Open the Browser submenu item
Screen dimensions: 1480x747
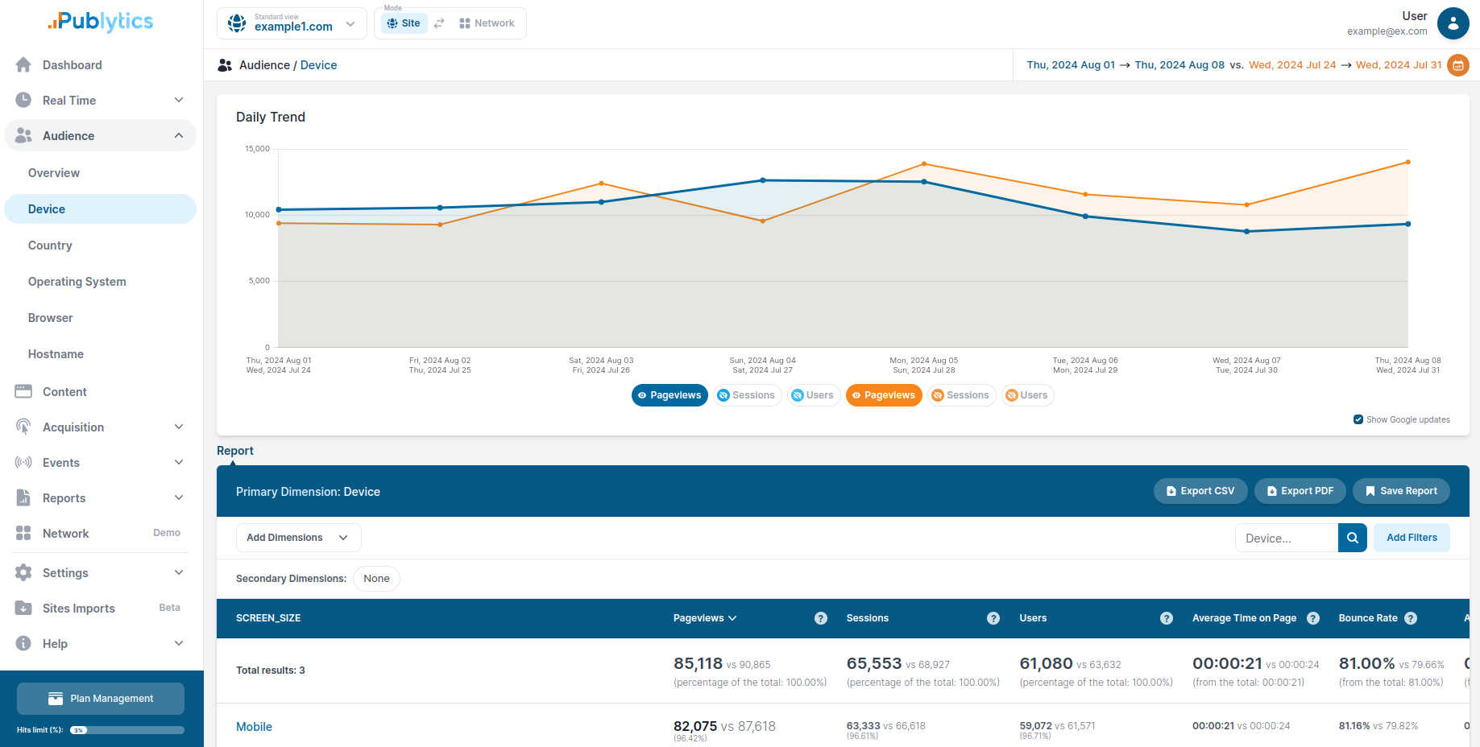pyautogui.click(x=100, y=318)
